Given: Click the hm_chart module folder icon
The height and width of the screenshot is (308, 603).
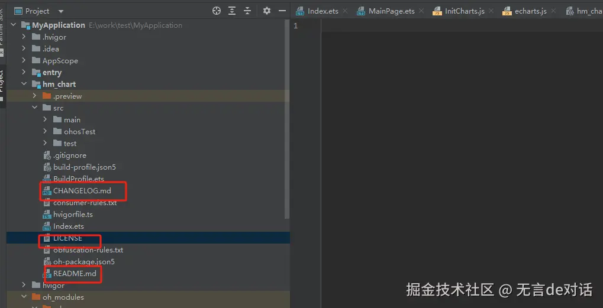Looking at the screenshot, I should (x=36, y=85).
